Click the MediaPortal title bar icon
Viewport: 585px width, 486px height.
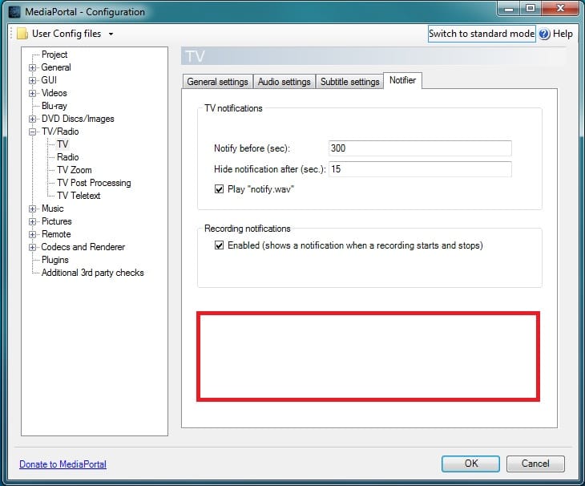tap(14, 12)
